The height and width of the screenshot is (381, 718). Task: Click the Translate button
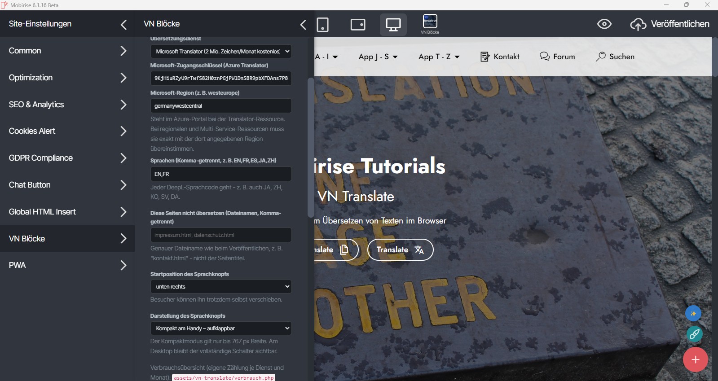coord(400,250)
